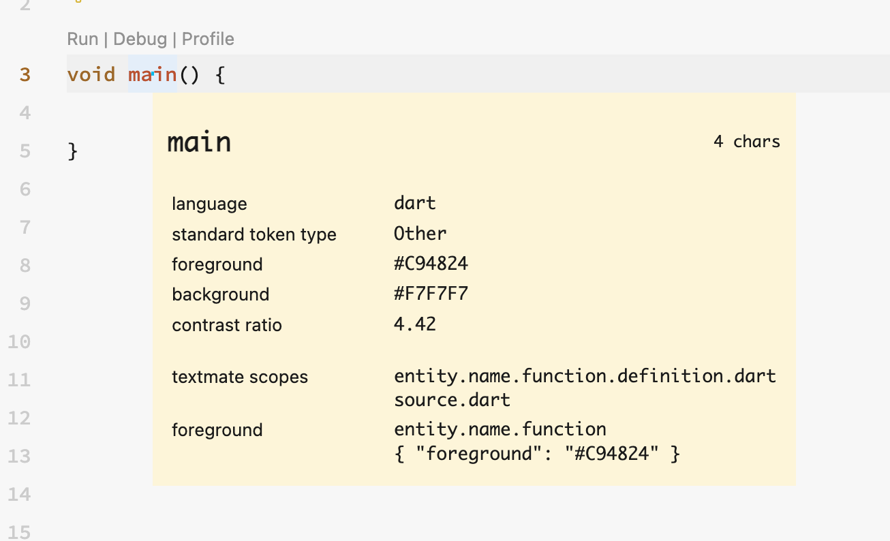The image size is (890, 541).
Task: Click the main title in the token inspector
Action: click(199, 142)
